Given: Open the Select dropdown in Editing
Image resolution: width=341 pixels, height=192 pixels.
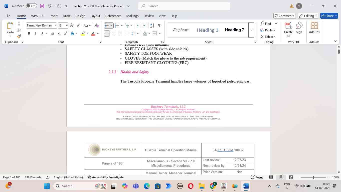Looking at the screenshot, I should [268, 37].
